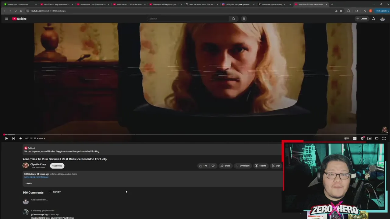Click the Add a comment field
Viewport: 390px width, 219px height.
pos(155,200)
